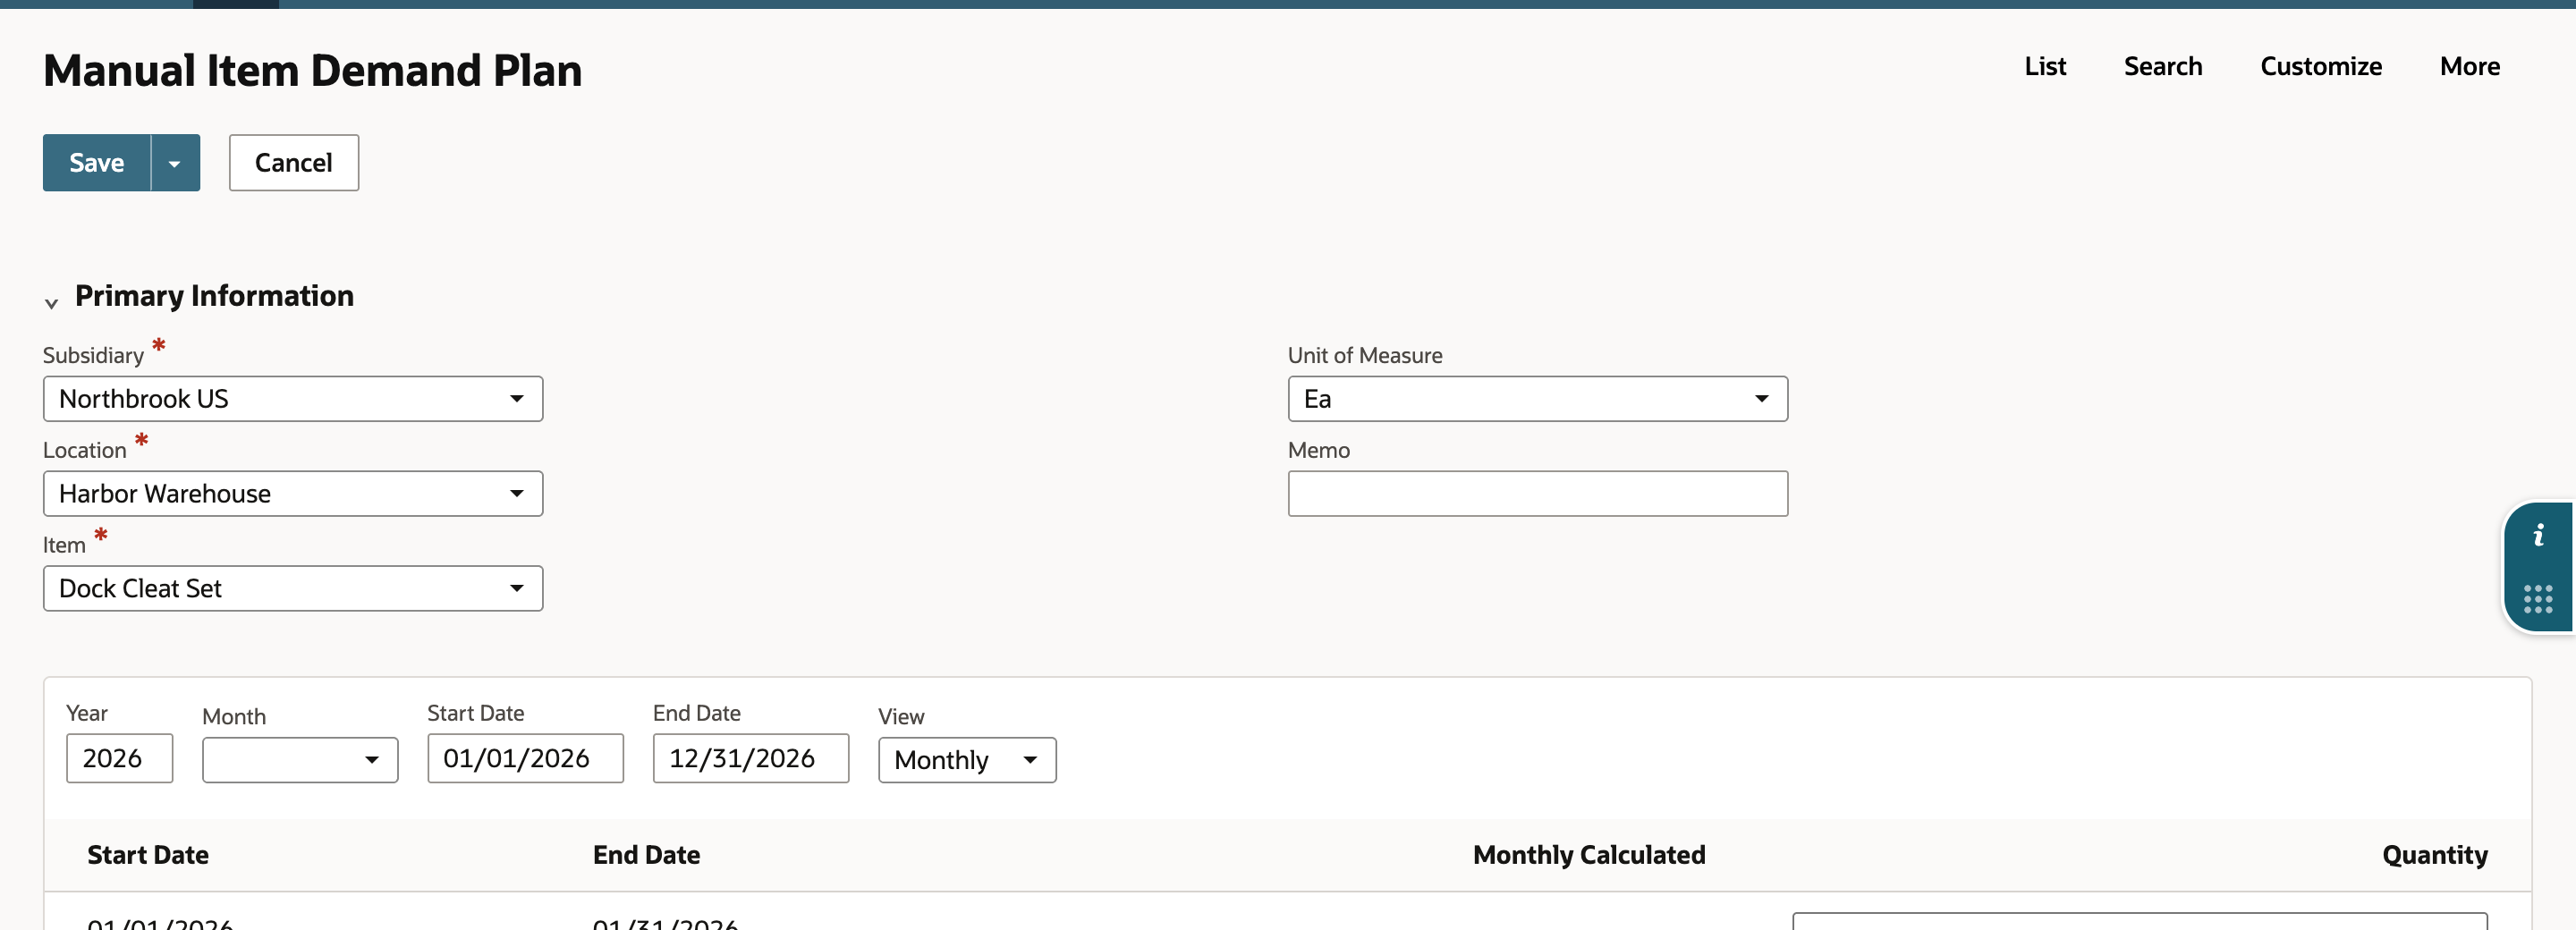Click into the Memo field
2576x930 pixels.
tap(1537, 494)
